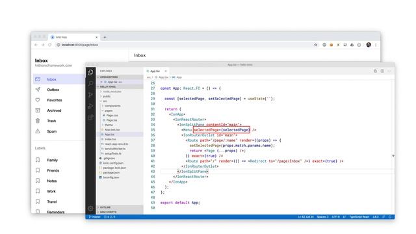Open Source Control view in VS Code activity bar
The height and width of the screenshot is (234, 416).
pyautogui.click(x=90, y=95)
